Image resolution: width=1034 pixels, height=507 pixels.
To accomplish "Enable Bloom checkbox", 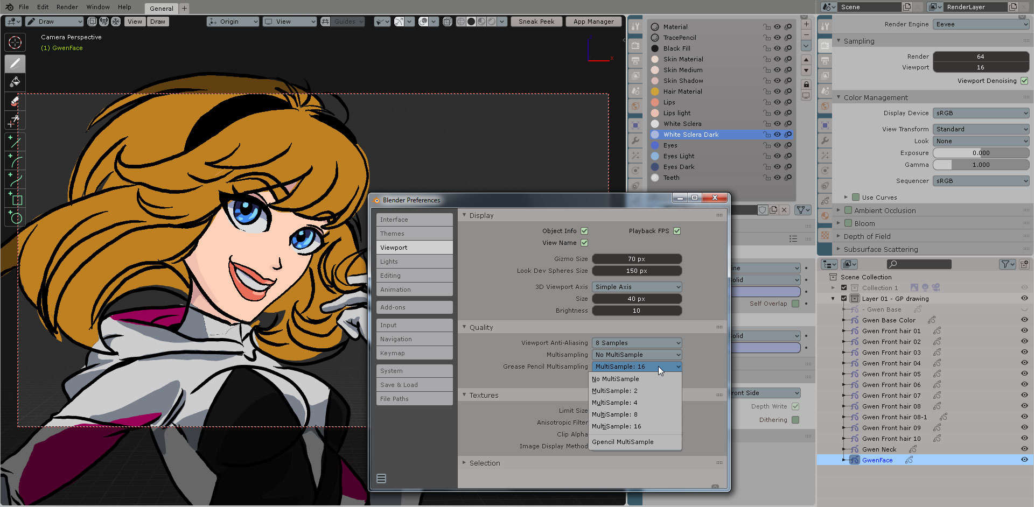I will tap(848, 223).
